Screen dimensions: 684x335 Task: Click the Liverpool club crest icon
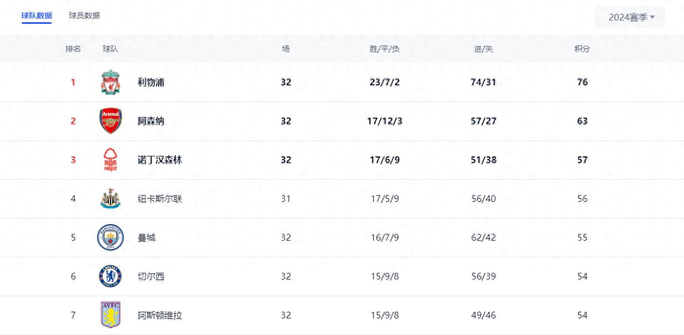pyautogui.click(x=110, y=82)
